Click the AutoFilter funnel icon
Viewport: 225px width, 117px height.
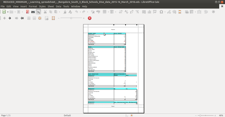pos(137,12)
